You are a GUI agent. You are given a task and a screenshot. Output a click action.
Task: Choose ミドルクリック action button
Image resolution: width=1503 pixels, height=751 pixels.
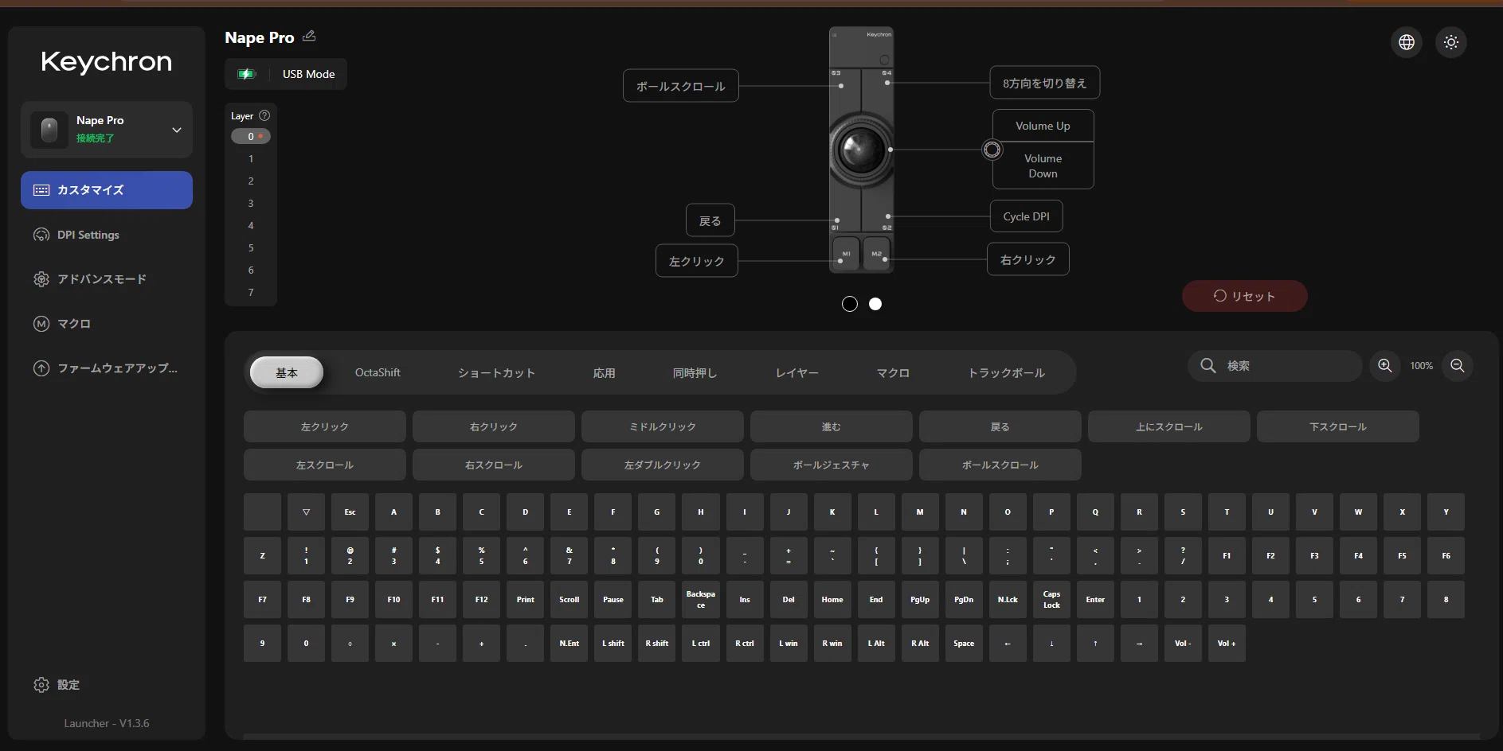click(x=663, y=426)
